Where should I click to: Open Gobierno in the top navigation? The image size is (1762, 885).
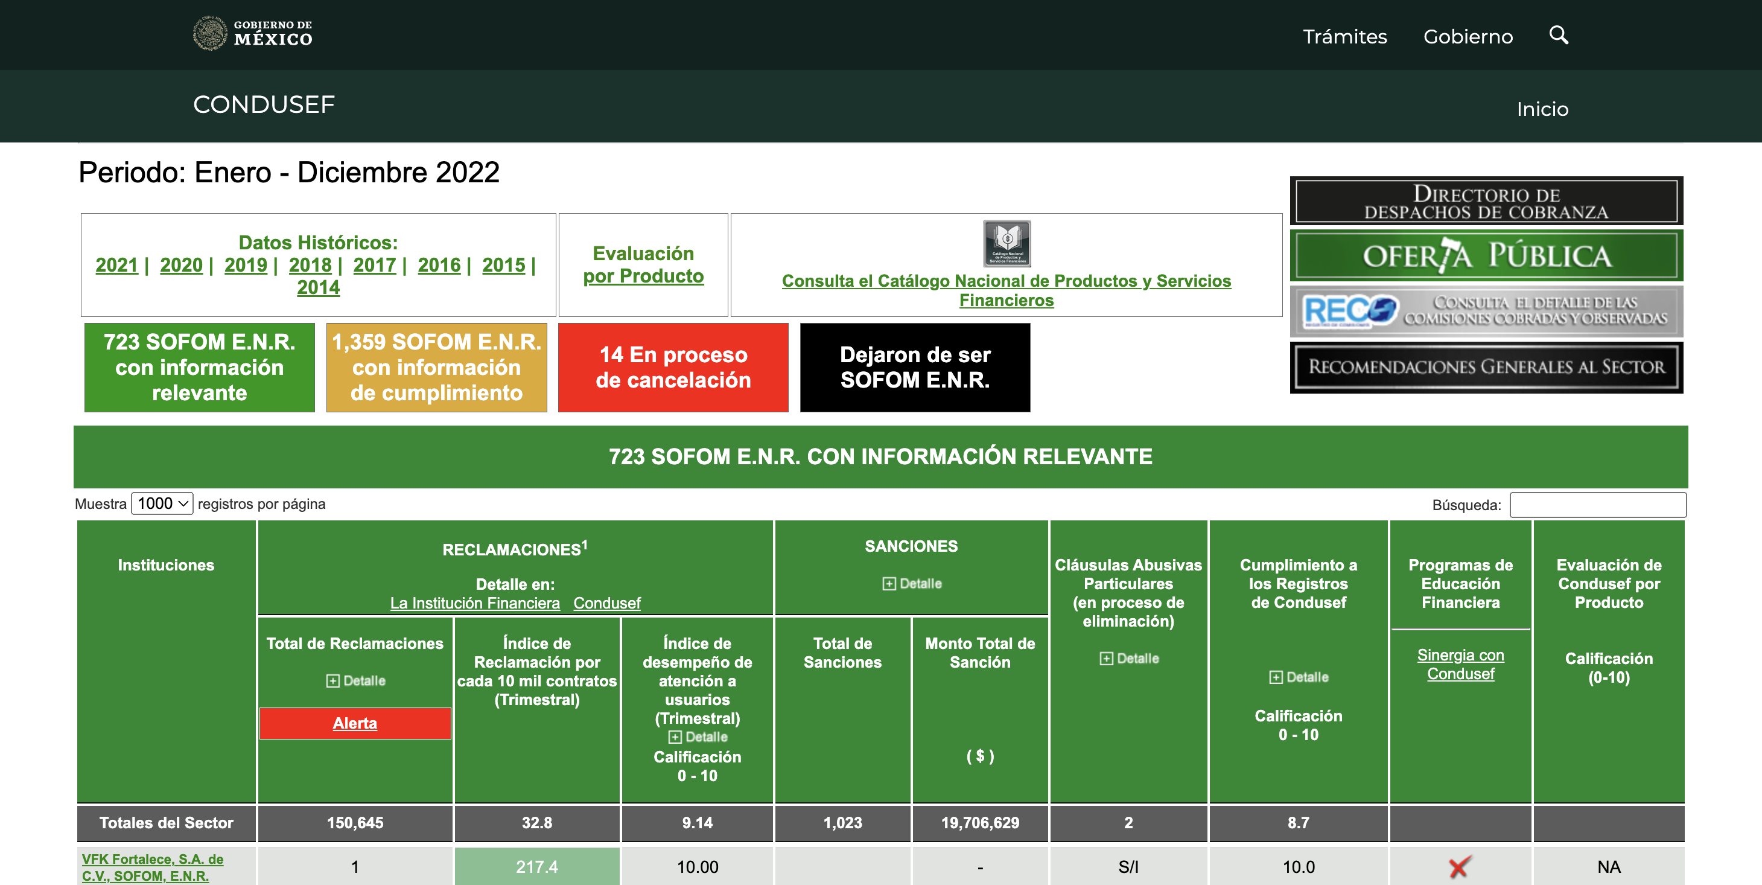coord(1468,36)
